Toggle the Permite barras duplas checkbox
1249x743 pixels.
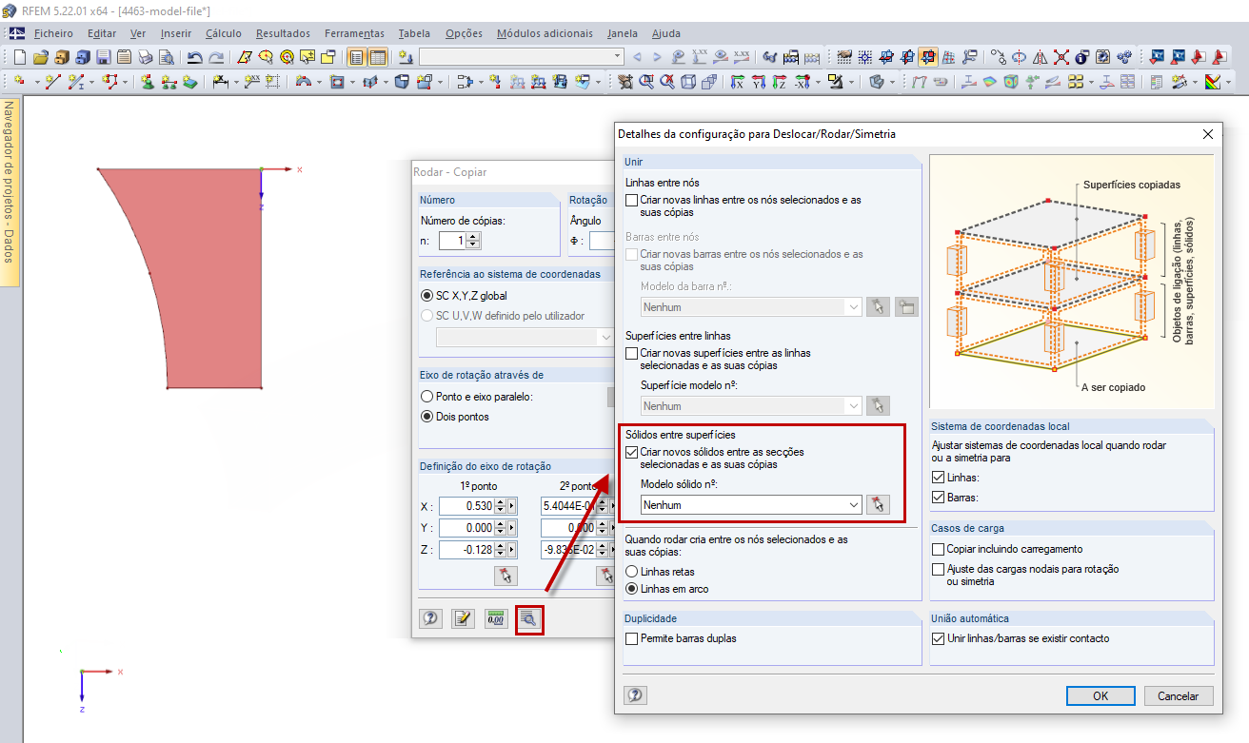click(632, 638)
